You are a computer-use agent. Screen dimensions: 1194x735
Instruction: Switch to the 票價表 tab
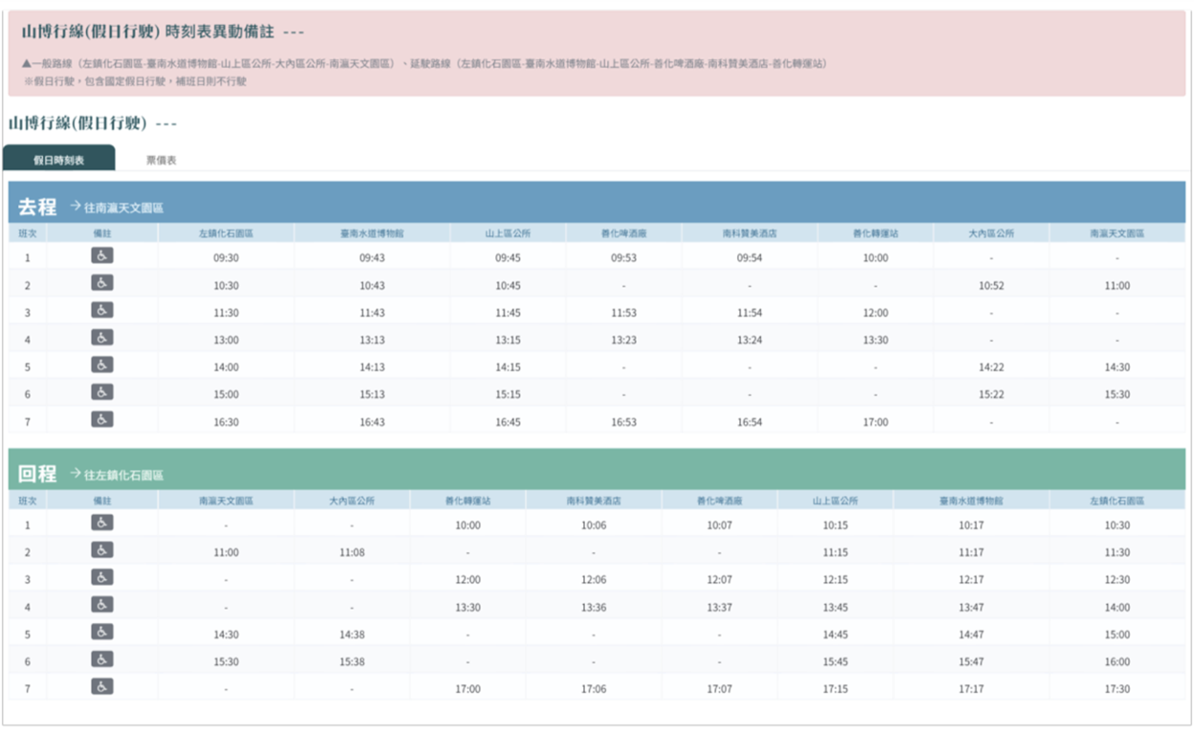coord(161,160)
